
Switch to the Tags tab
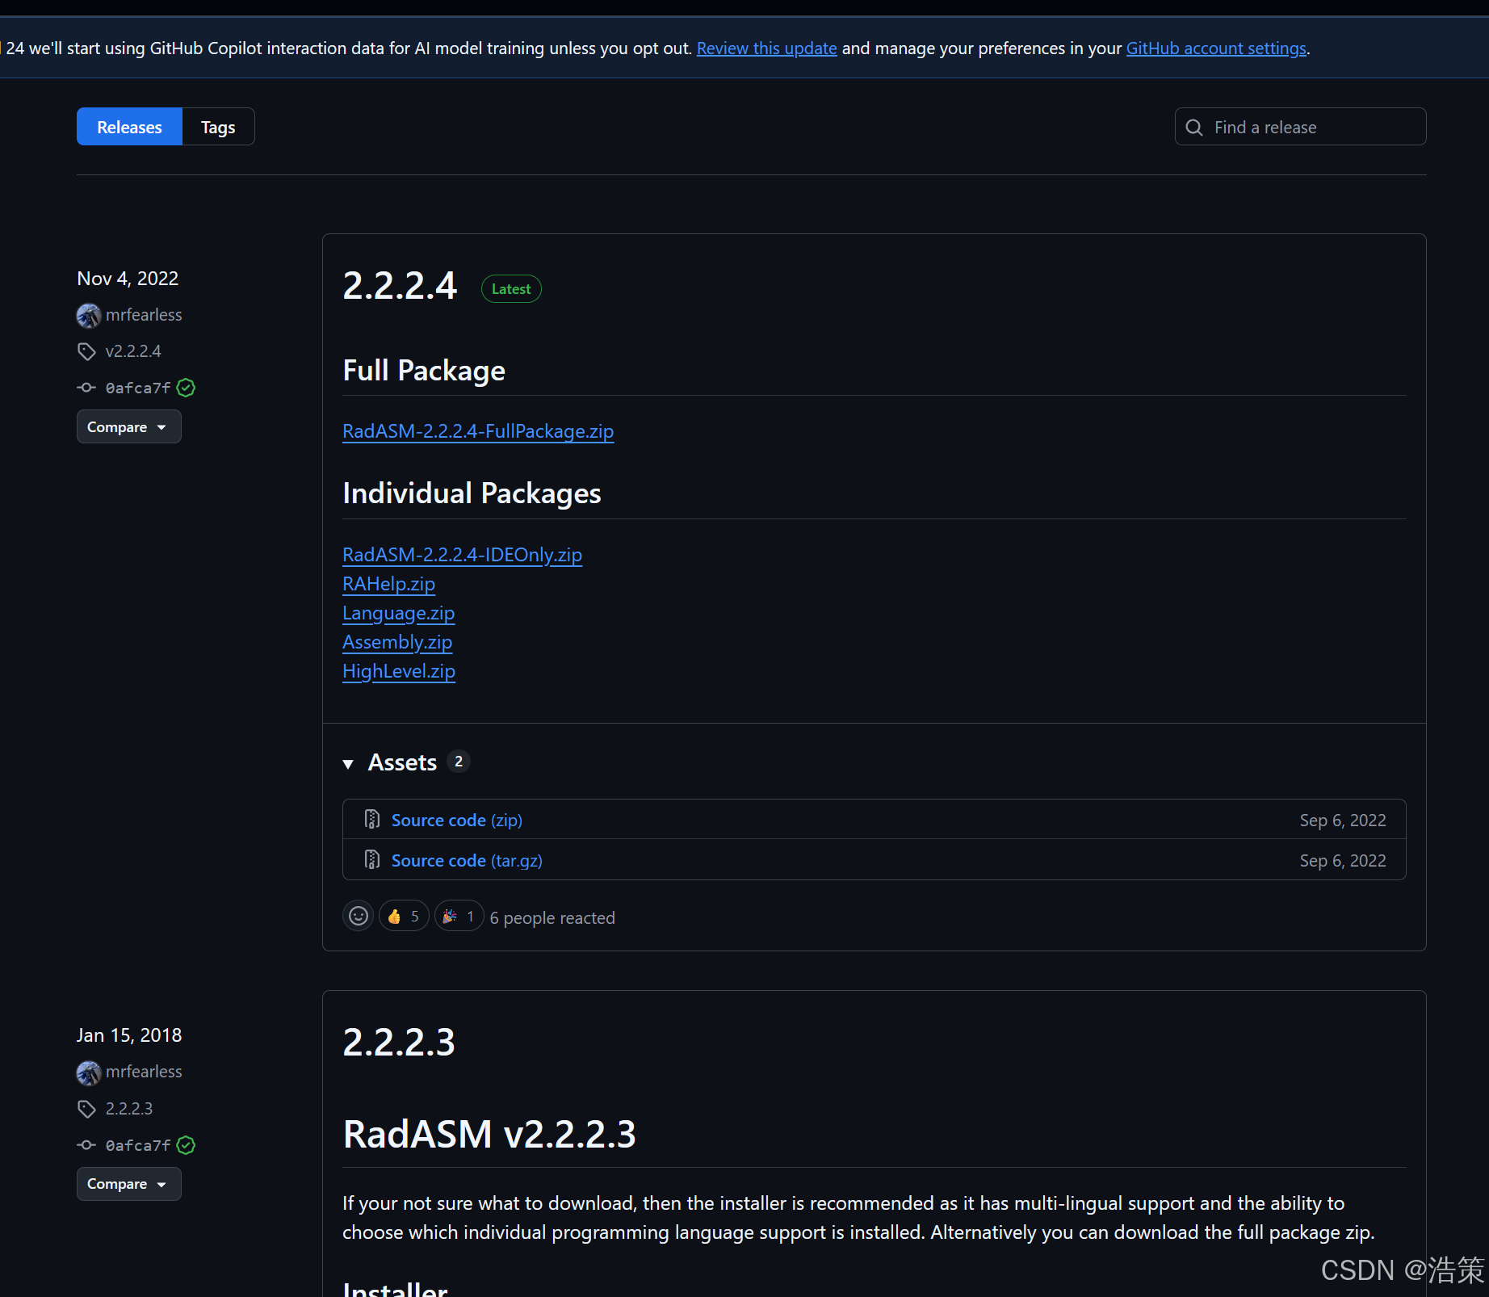pos(218,127)
